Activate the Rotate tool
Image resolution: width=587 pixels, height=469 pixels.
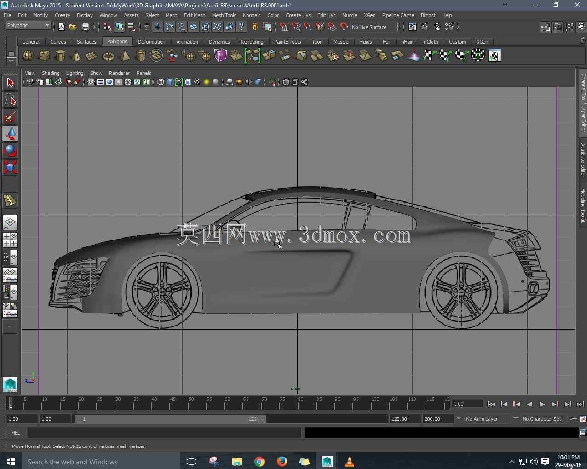[10, 151]
